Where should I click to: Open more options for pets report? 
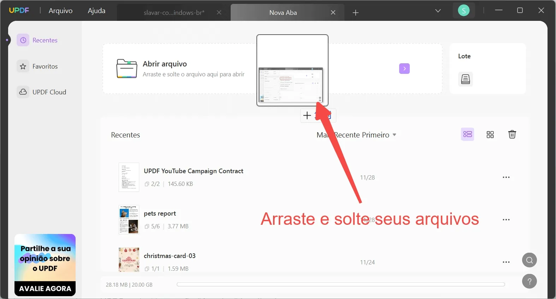coord(506,220)
